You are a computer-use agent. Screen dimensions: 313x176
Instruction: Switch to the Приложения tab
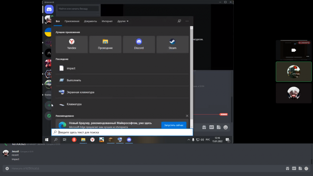[72, 21]
